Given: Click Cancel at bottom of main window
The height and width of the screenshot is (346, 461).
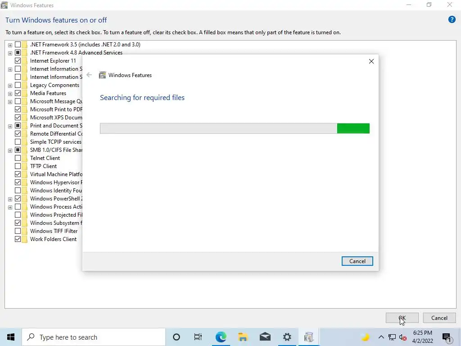Looking at the screenshot, I should tap(439, 318).
